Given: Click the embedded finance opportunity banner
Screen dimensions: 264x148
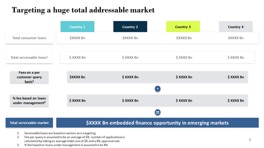Looking at the screenshot, I should pos(157,123).
